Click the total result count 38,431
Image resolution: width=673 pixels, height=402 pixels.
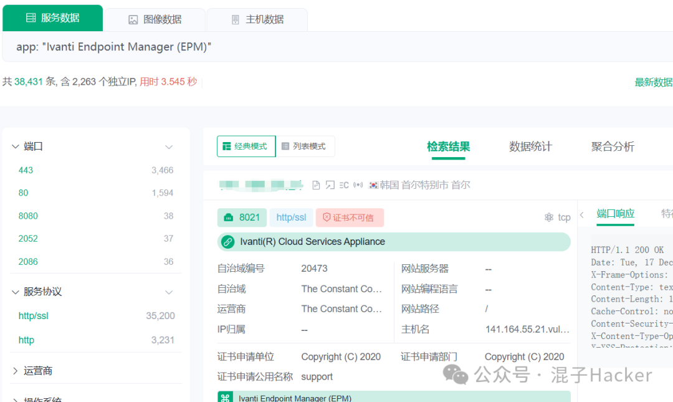coord(28,82)
